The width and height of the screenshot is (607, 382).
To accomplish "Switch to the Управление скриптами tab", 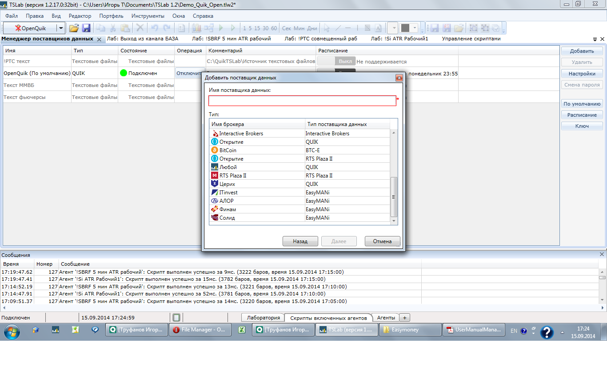I will pos(471,39).
